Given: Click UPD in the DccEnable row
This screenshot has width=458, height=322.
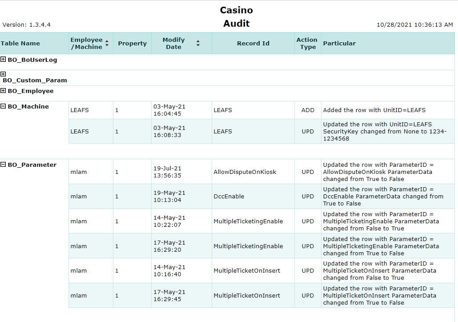Looking at the screenshot, I should (x=308, y=196).
